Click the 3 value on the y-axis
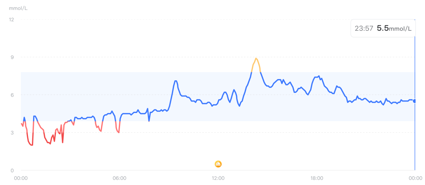The width and height of the screenshot is (425, 185). pyautogui.click(x=13, y=133)
